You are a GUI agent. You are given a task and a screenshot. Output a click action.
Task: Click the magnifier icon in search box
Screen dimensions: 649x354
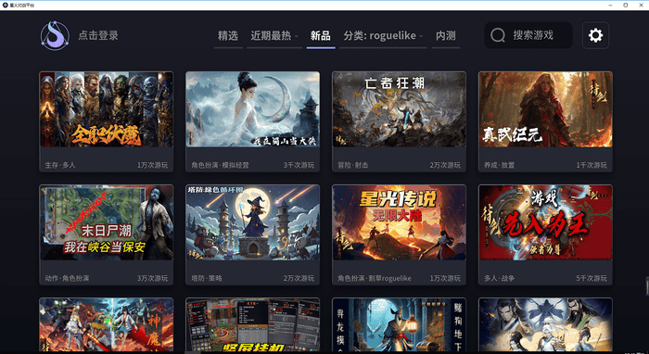pos(498,35)
